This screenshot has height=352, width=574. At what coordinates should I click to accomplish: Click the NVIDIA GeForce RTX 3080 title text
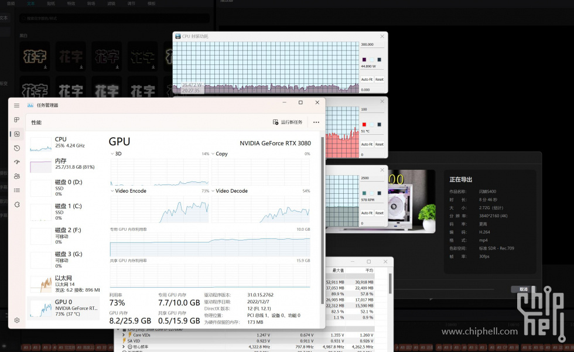(x=275, y=143)
